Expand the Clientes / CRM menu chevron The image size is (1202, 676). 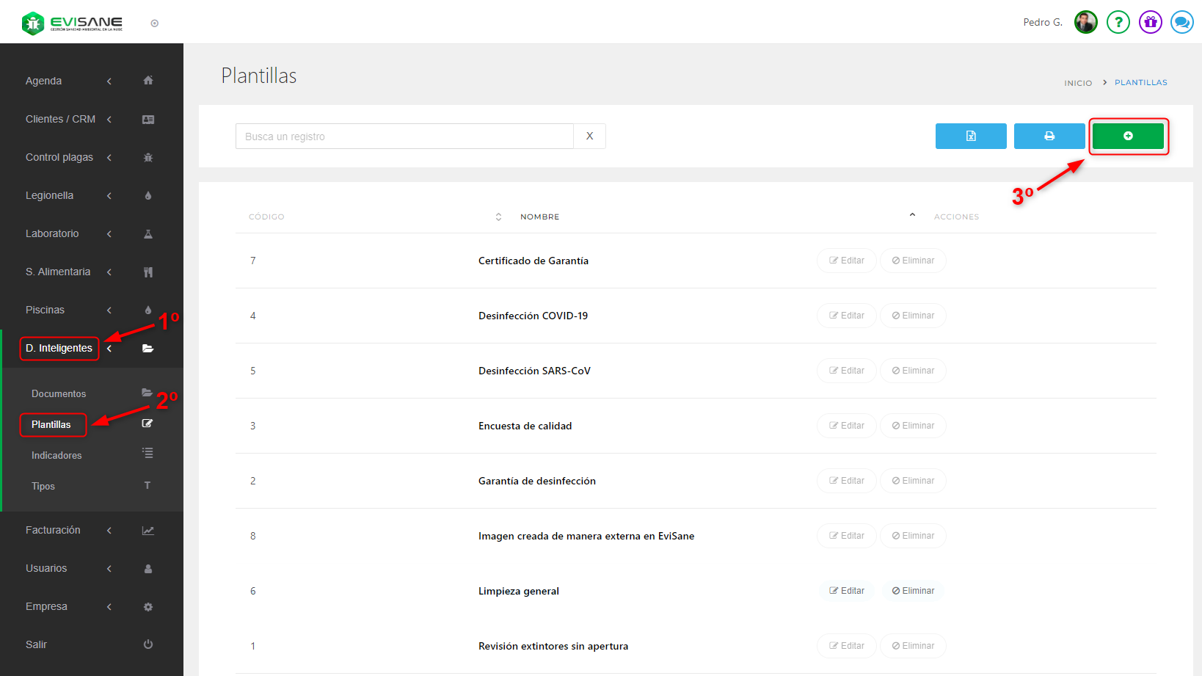109,119
